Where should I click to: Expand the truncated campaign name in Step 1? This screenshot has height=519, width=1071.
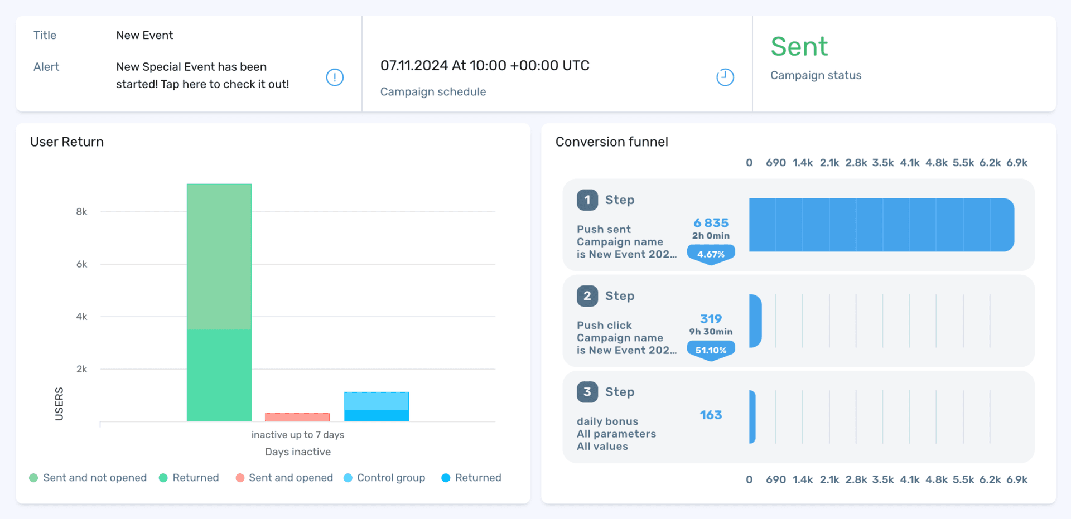626,254
